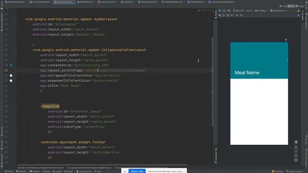Open the activity_main.xml tab
The height and width of the screenshot is (173, 308).
coord(108,2)
